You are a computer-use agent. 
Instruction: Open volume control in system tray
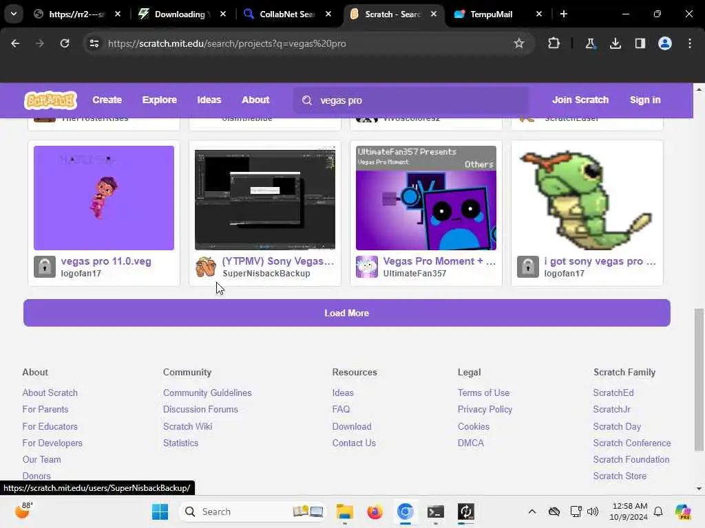593,511
